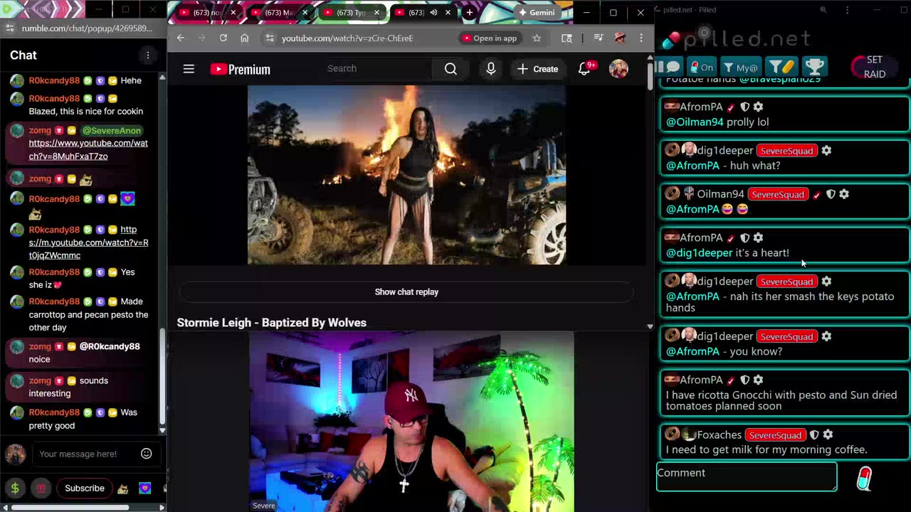Open browser media controls icon
The width and height of the screenshot is (911, 512).
coord(599,38)
